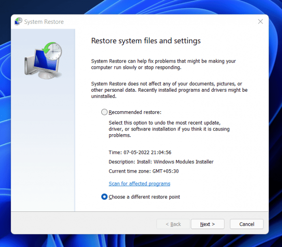Click the "Choose a different restore point" label
The width and height of the screenshot is (282, 247).
(x=144, y=197)
